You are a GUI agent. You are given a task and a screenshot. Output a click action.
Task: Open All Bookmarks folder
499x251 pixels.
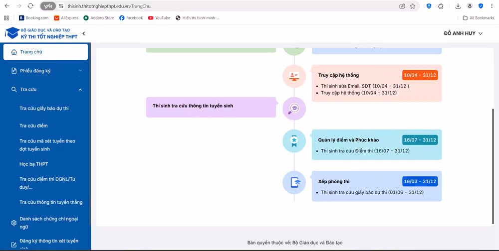[479, 18]
